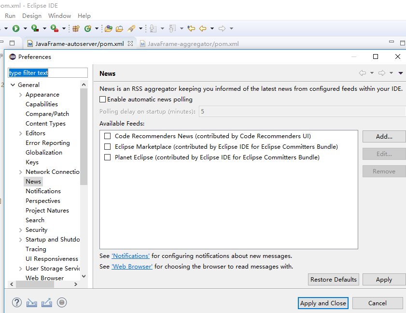Open the Design menu
The image size is (406, 313).
(x=32, y=16)
